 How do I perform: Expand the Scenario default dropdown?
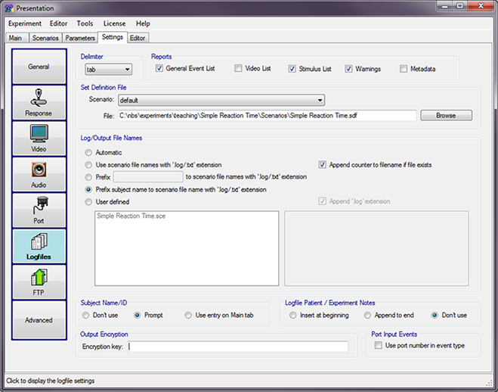[221, 100]
